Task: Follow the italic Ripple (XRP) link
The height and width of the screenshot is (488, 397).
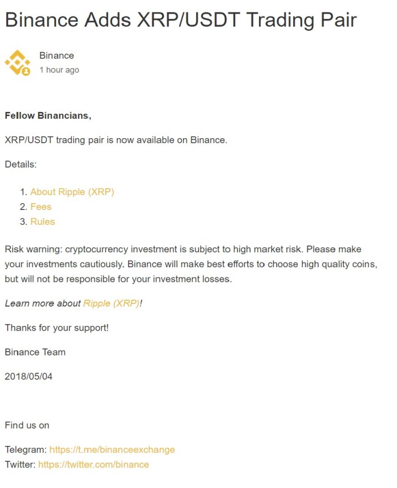Action: tap(111, 304)
